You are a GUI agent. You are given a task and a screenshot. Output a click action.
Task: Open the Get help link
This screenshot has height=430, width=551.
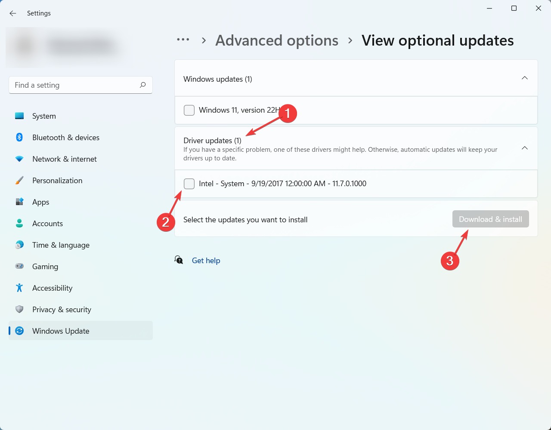(206, 261)
